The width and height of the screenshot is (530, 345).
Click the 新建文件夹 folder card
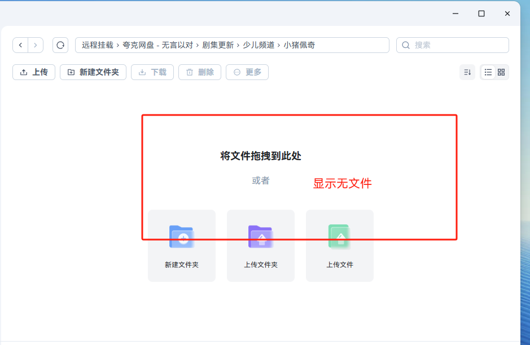tap(182, 246)
